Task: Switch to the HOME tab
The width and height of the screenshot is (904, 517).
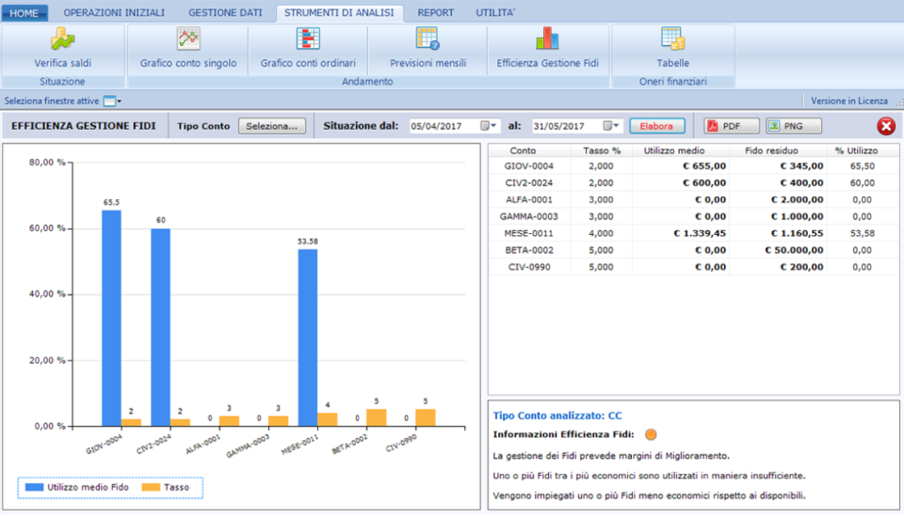Action: point(24,13)
